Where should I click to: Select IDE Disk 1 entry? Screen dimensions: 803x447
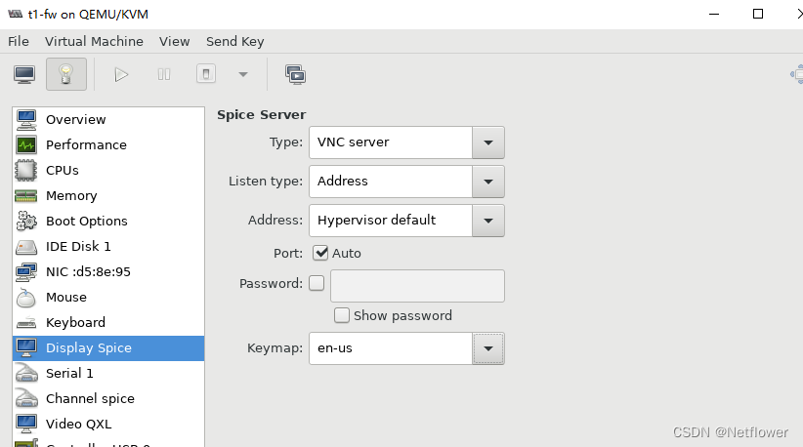(x=108, y=247)
